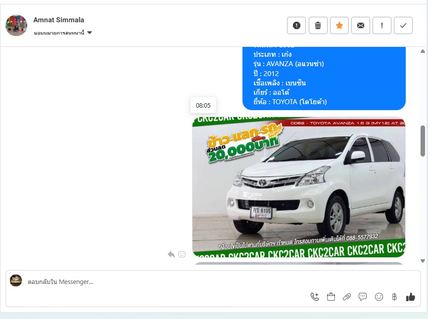Mark conversation as done with checkmark

[403, 25]
